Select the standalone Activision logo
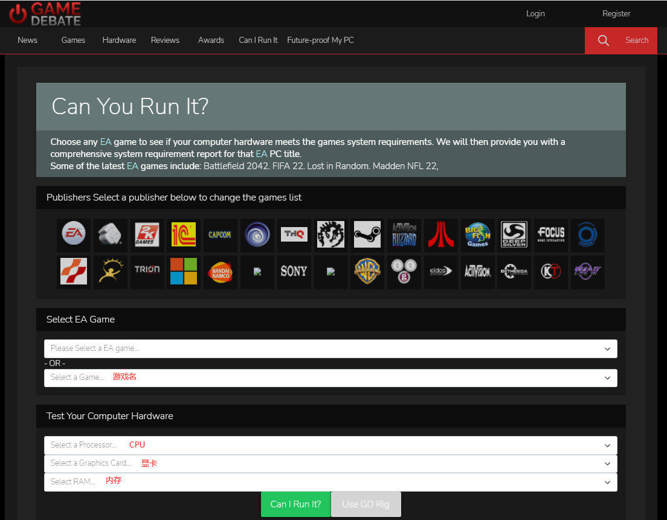The width and height of the screenshot is (667, 520). tap(477, 271)
